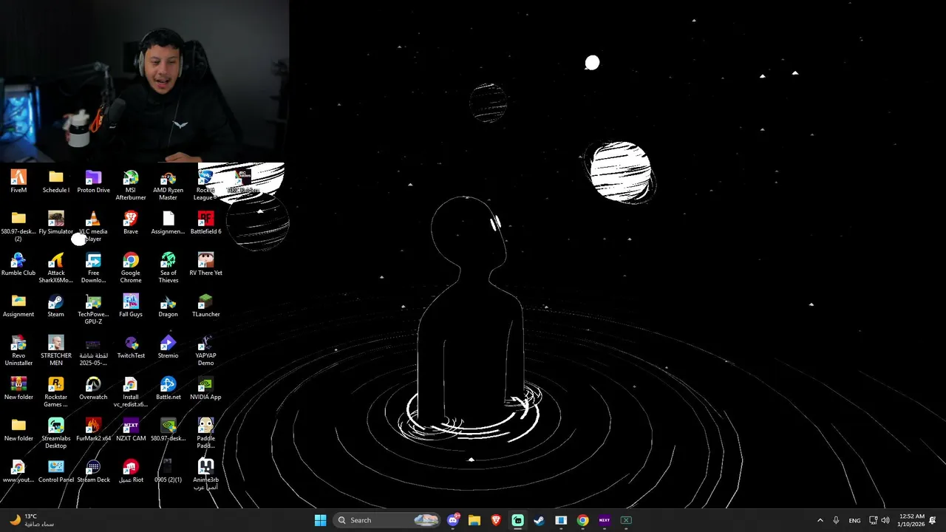Launch Sea of Thieves shortcut
This screenshot has width=946, height=532.
(169, 268)
